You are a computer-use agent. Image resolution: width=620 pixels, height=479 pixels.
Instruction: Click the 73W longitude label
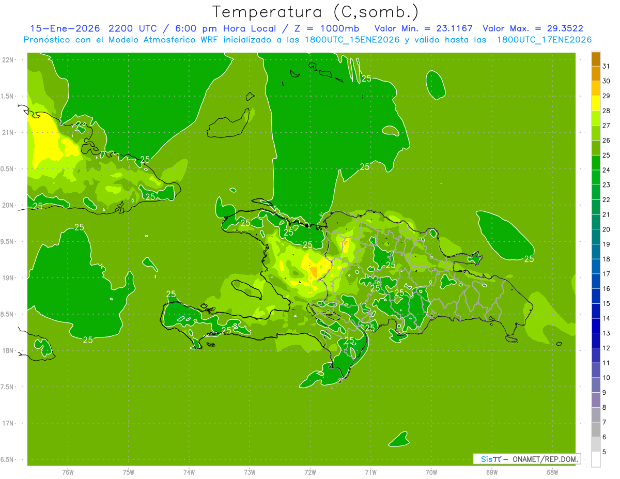pos(250,472)
